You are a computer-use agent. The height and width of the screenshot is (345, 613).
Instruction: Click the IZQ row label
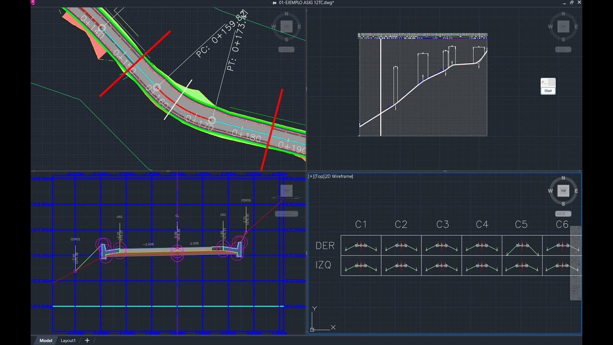tap(324, 265)
